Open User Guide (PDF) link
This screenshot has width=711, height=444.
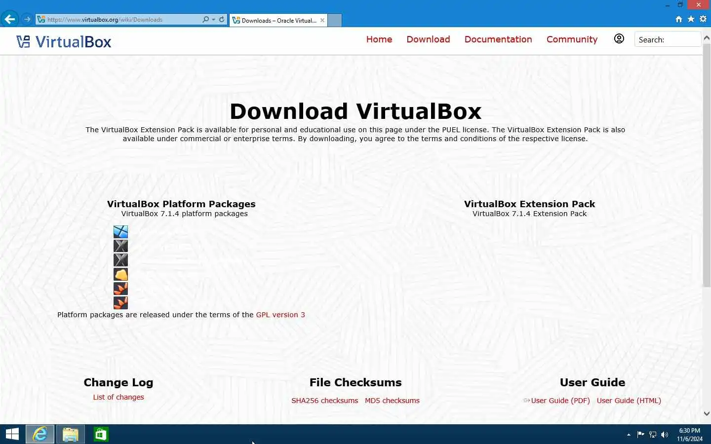point(560,401)
